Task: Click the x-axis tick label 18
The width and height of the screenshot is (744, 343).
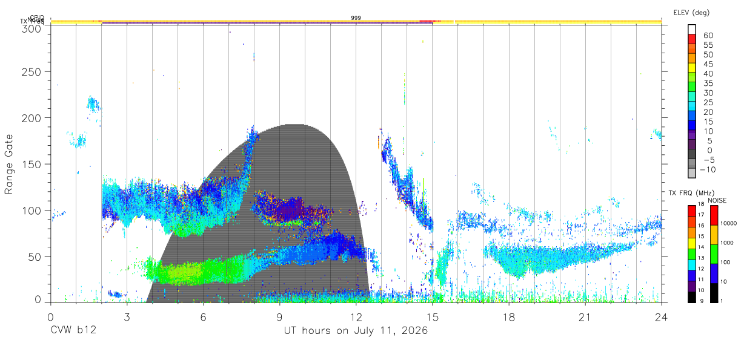Action: pyautogui.click(x=509, y=317)
